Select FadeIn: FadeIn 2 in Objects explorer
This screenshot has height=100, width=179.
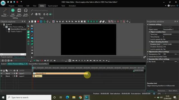(x=16, y=31)
